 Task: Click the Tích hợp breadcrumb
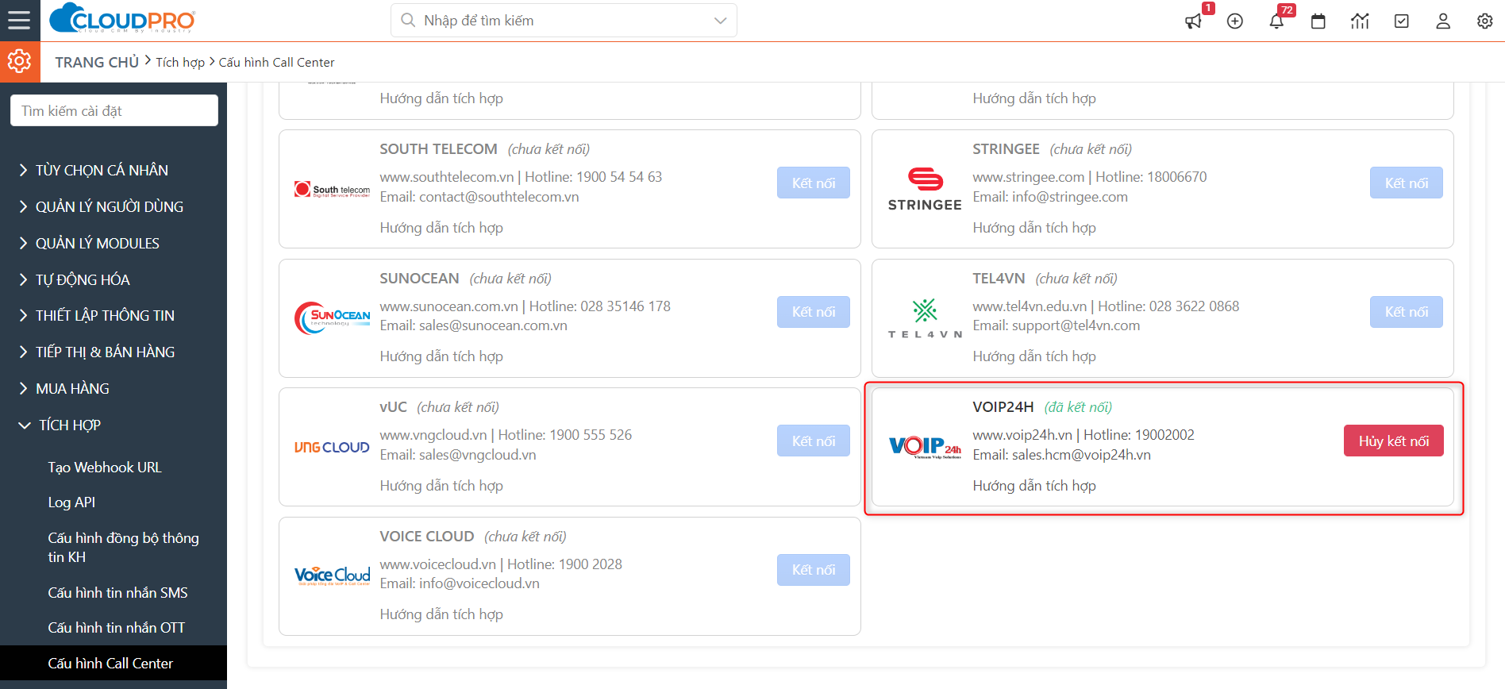click(x=180, y=62)
